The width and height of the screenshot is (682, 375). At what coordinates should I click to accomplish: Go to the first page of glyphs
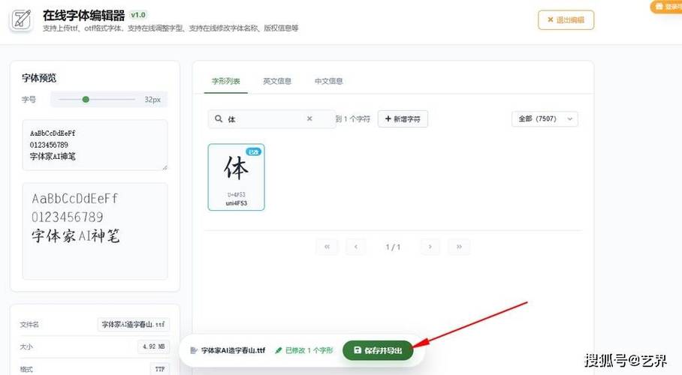[x=327, y=247]
